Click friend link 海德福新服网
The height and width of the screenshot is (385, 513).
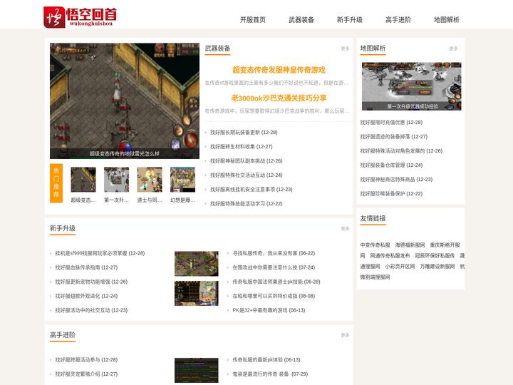tap(410, 245)
